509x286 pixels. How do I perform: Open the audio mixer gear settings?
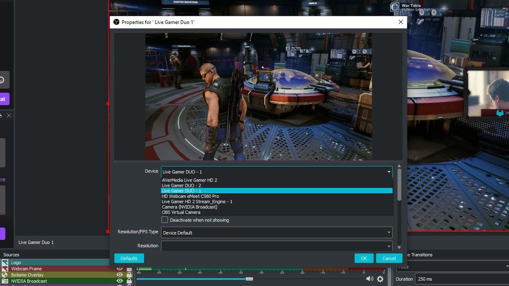pyautogui.click(x=380, y=279)
